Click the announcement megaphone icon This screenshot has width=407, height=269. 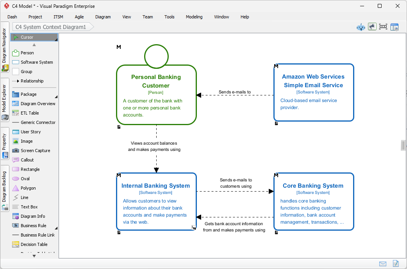pyautogui.click(x=372, y=27)
